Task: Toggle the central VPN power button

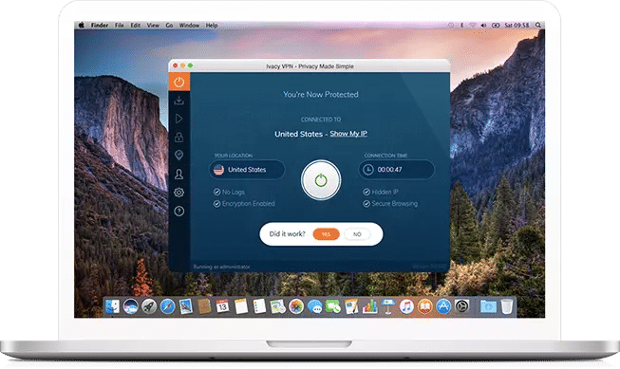Action: [x=321, y=180]
